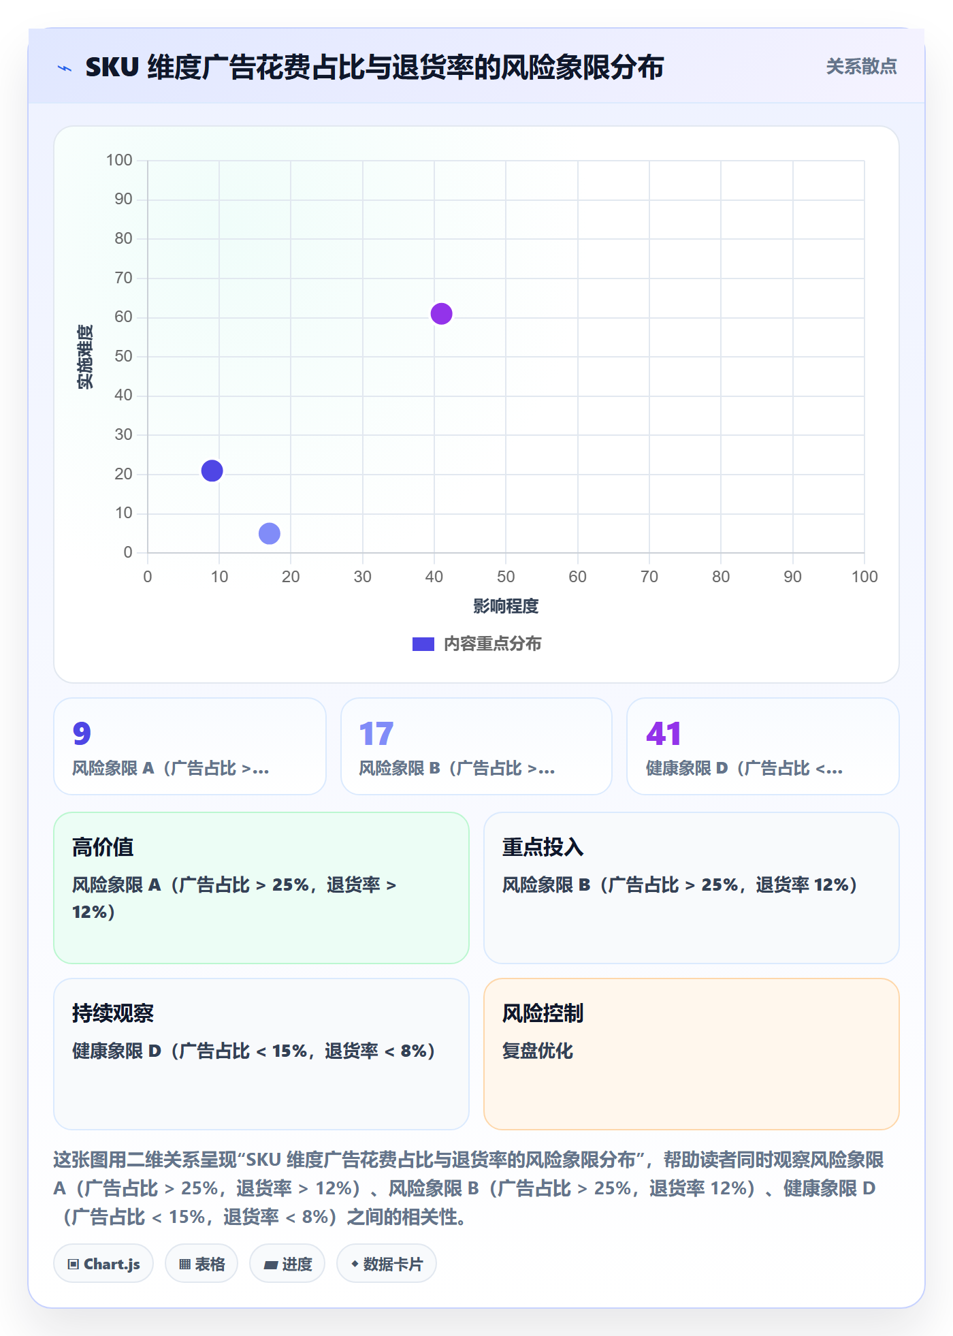Click the 表格 tag chip
Screen dimensions: 953x1336
(x=201, y=1264)
